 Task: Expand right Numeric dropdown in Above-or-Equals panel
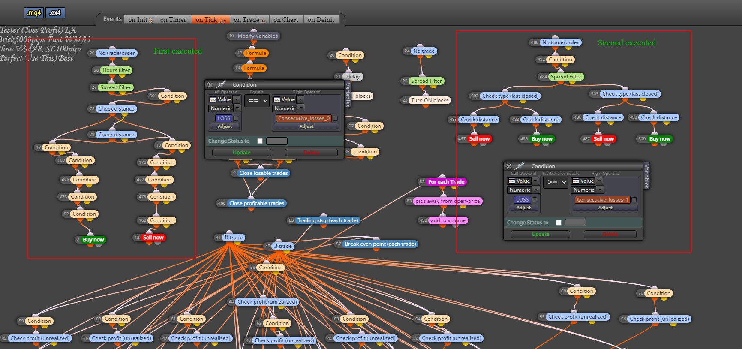[x=600, y=190]
